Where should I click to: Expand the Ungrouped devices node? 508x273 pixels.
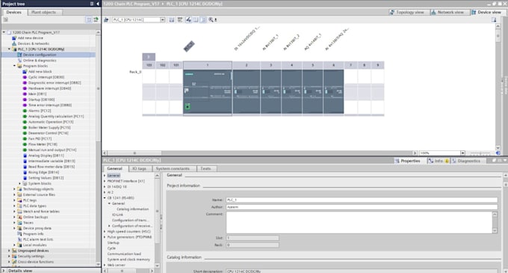[9, 251]
